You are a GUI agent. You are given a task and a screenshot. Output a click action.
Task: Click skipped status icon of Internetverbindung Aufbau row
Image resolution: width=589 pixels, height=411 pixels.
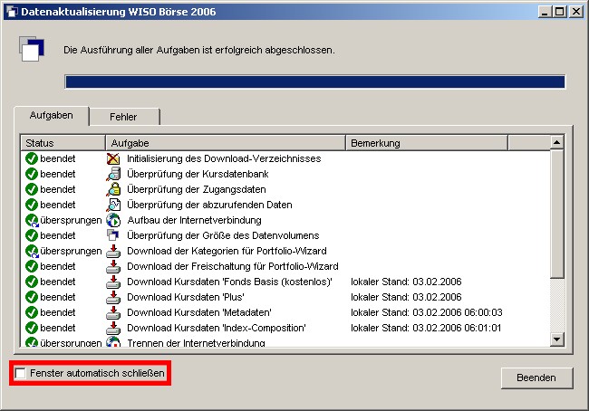[32, 220]
